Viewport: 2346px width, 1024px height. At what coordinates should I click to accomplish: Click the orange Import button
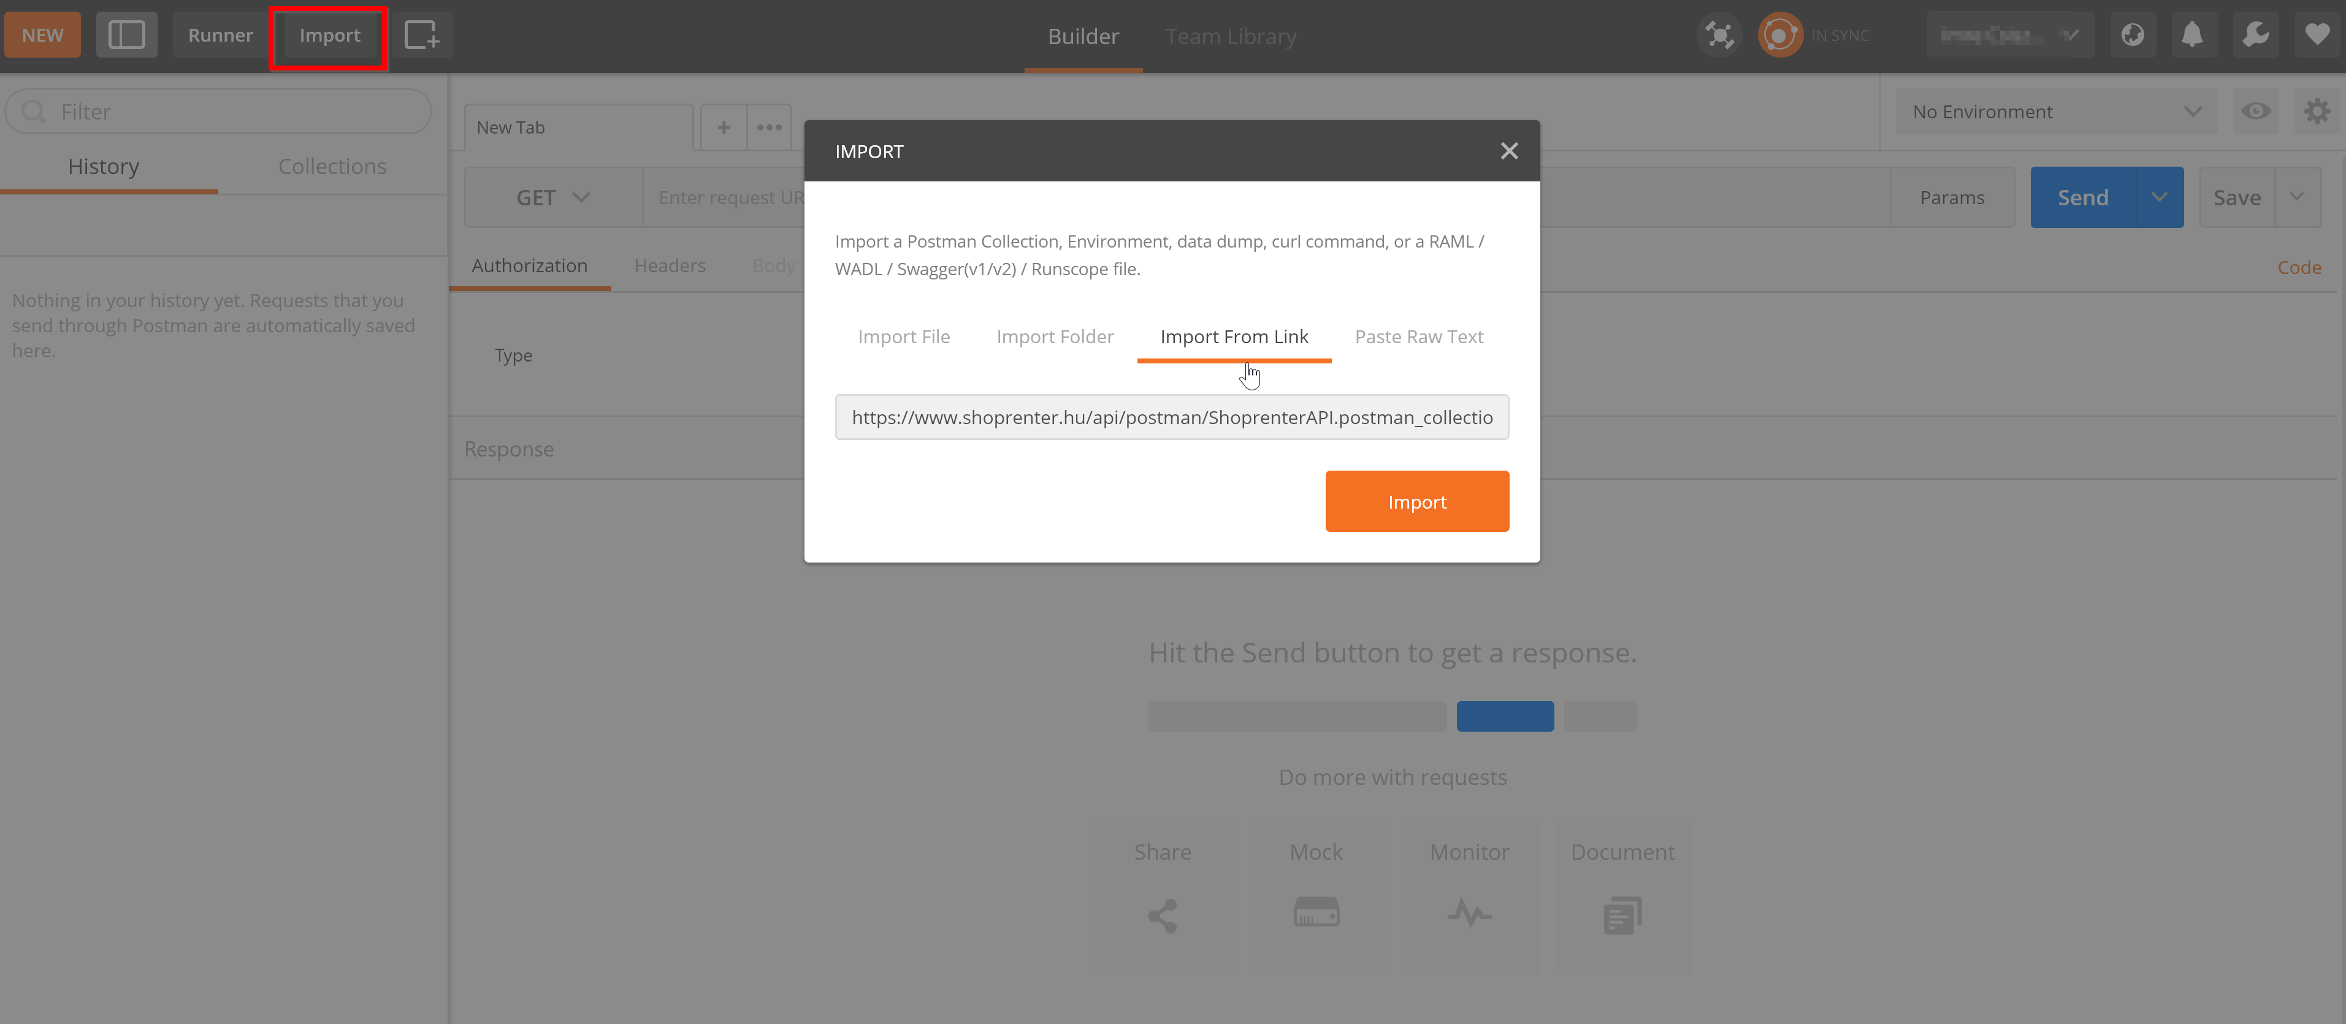[x=1416, y=501]
